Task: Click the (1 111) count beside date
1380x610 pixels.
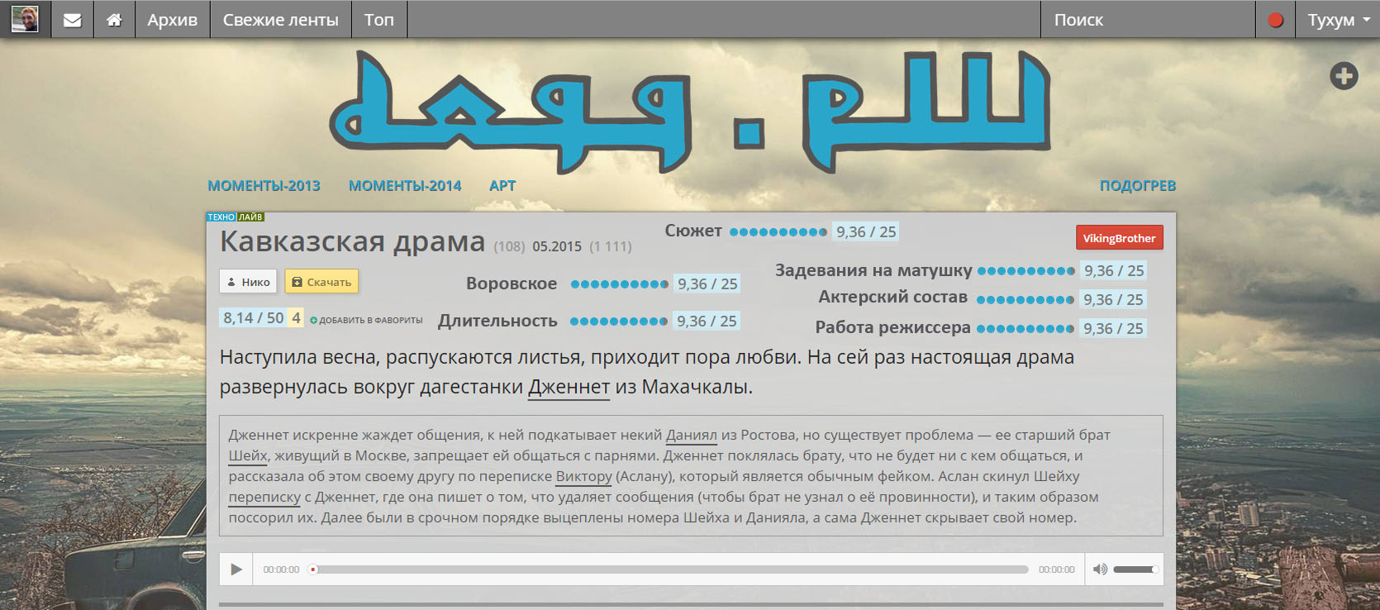Action: click(x=611, y=246)
